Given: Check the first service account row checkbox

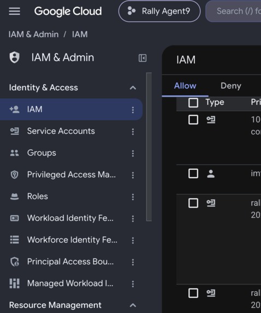Looking at the screenshot, I should (193, 120).
